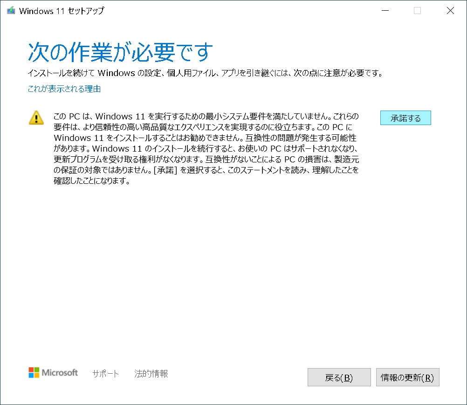Click the window title Windows 11 セットアップ

point(62,11)
